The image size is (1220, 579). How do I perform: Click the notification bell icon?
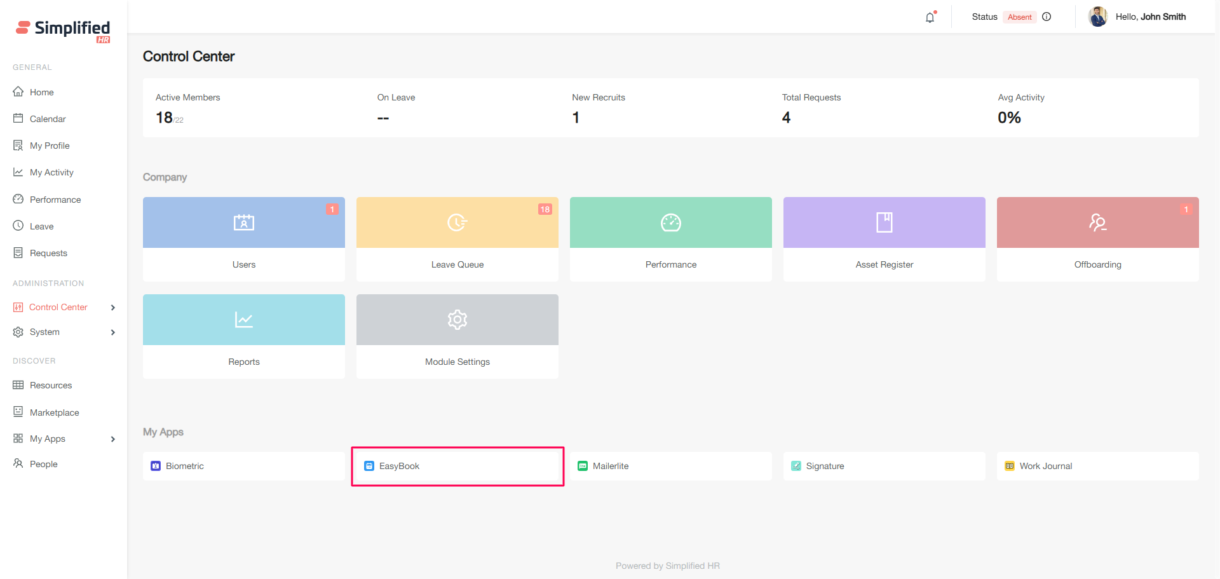click(930, 18)
